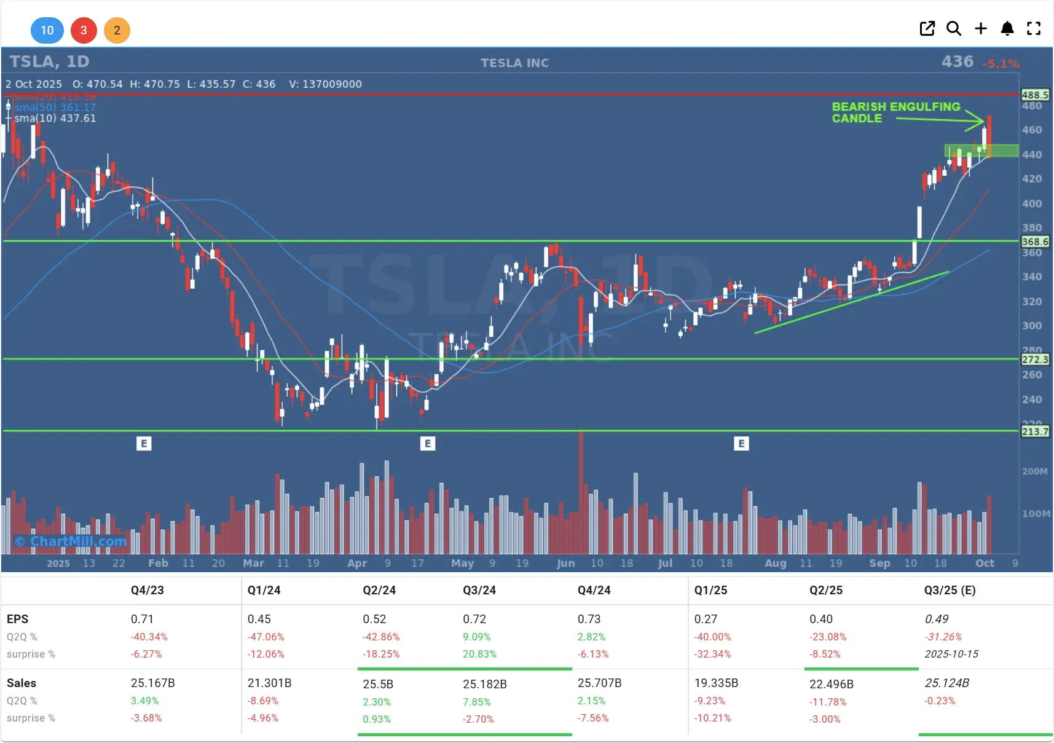
Task: Click the ChartMill.com watermark link
Action: pos(71,541)
